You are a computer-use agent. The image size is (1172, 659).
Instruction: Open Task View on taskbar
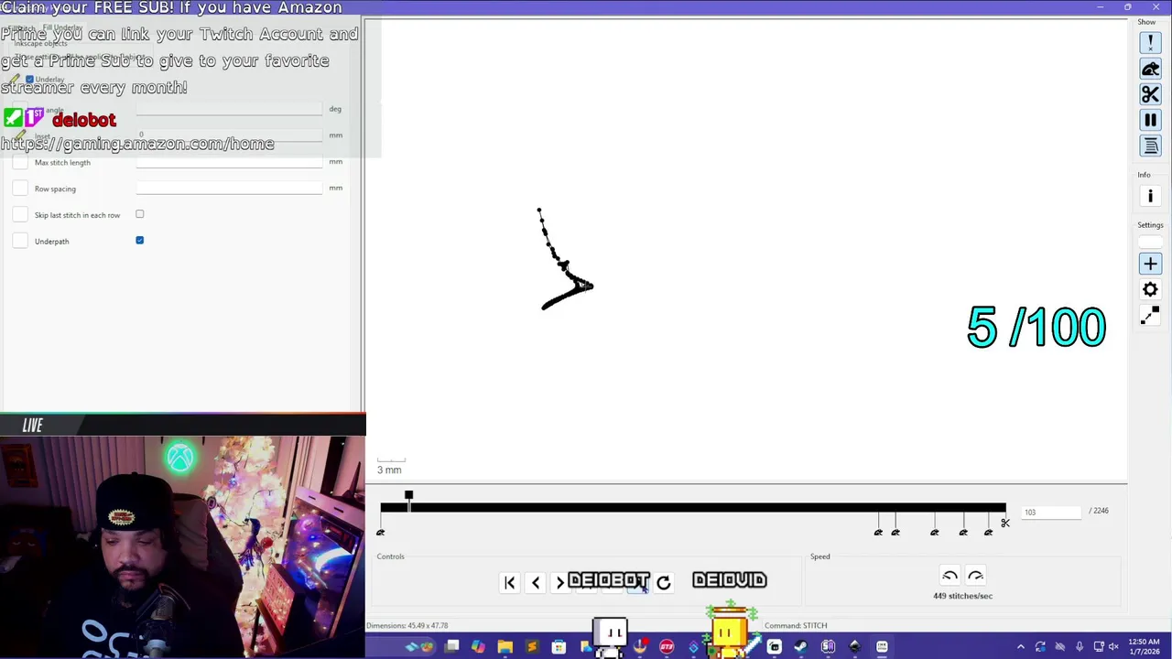pyautogui.click(x=451, y=647)
